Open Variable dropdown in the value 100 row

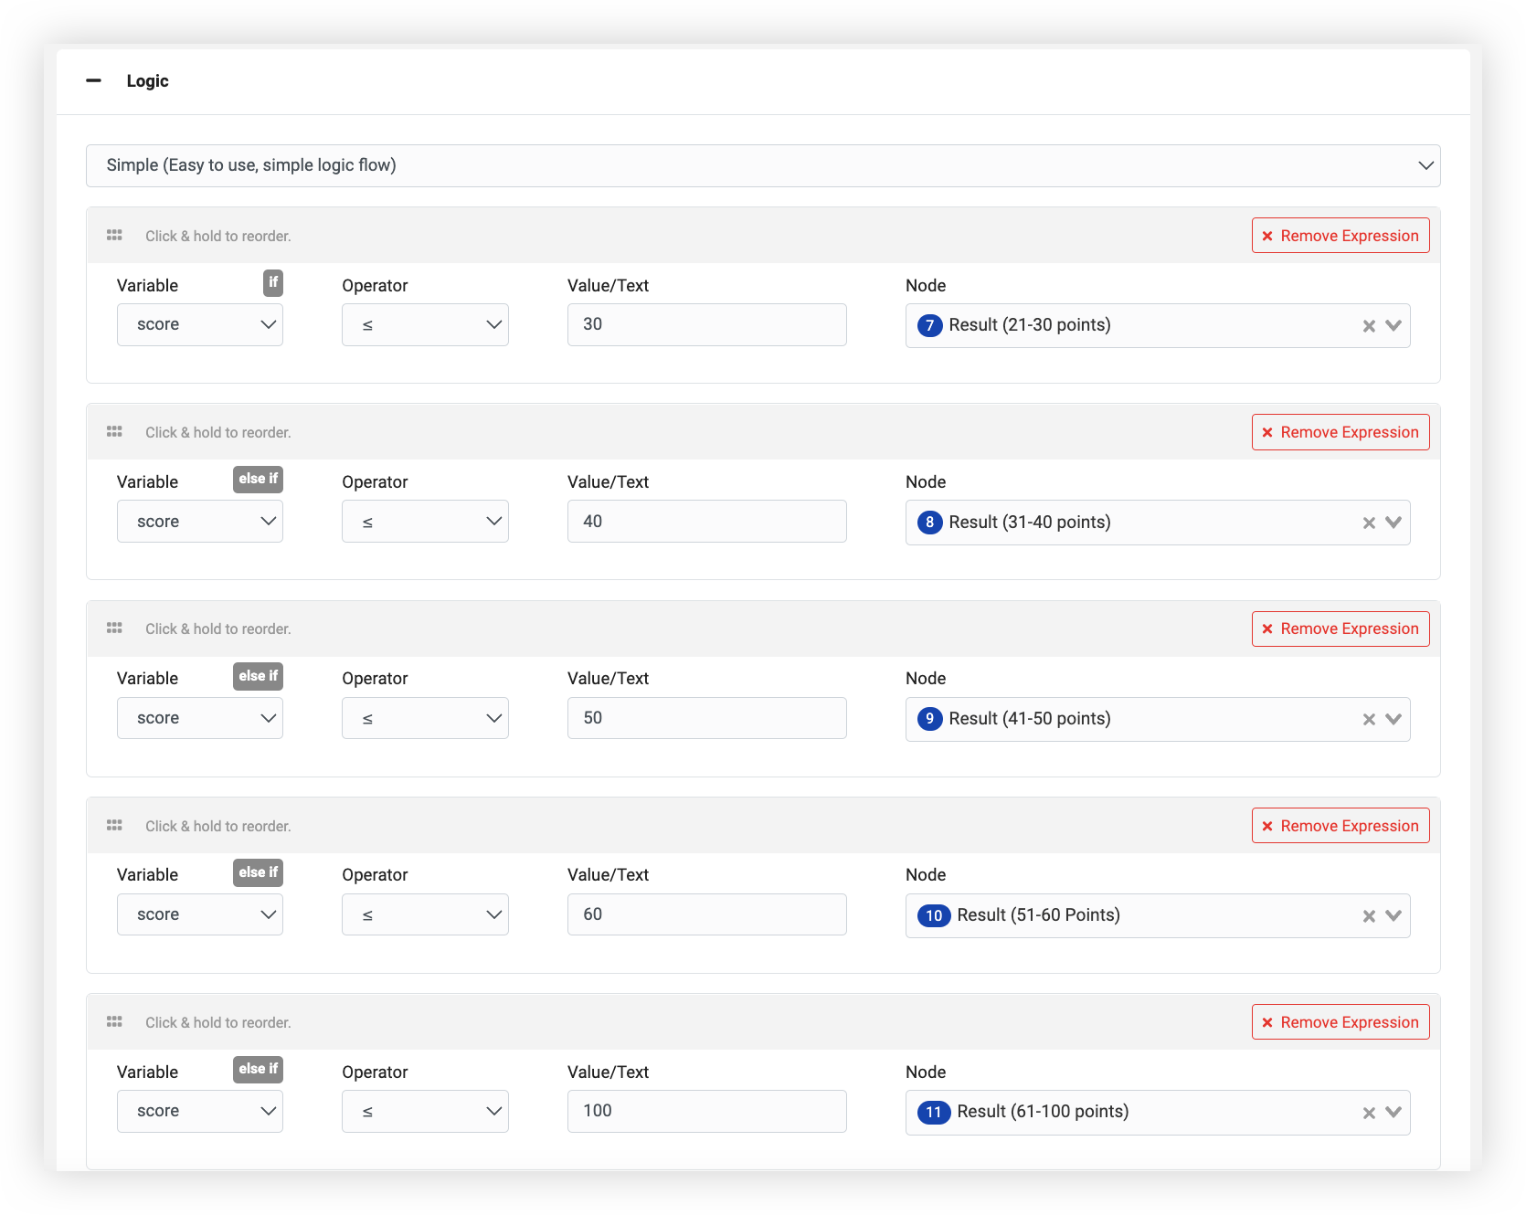(x=200, y=1111)
